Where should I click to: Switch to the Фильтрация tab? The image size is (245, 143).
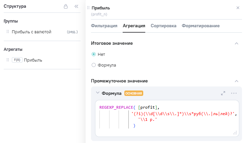(x=104, y=26)
